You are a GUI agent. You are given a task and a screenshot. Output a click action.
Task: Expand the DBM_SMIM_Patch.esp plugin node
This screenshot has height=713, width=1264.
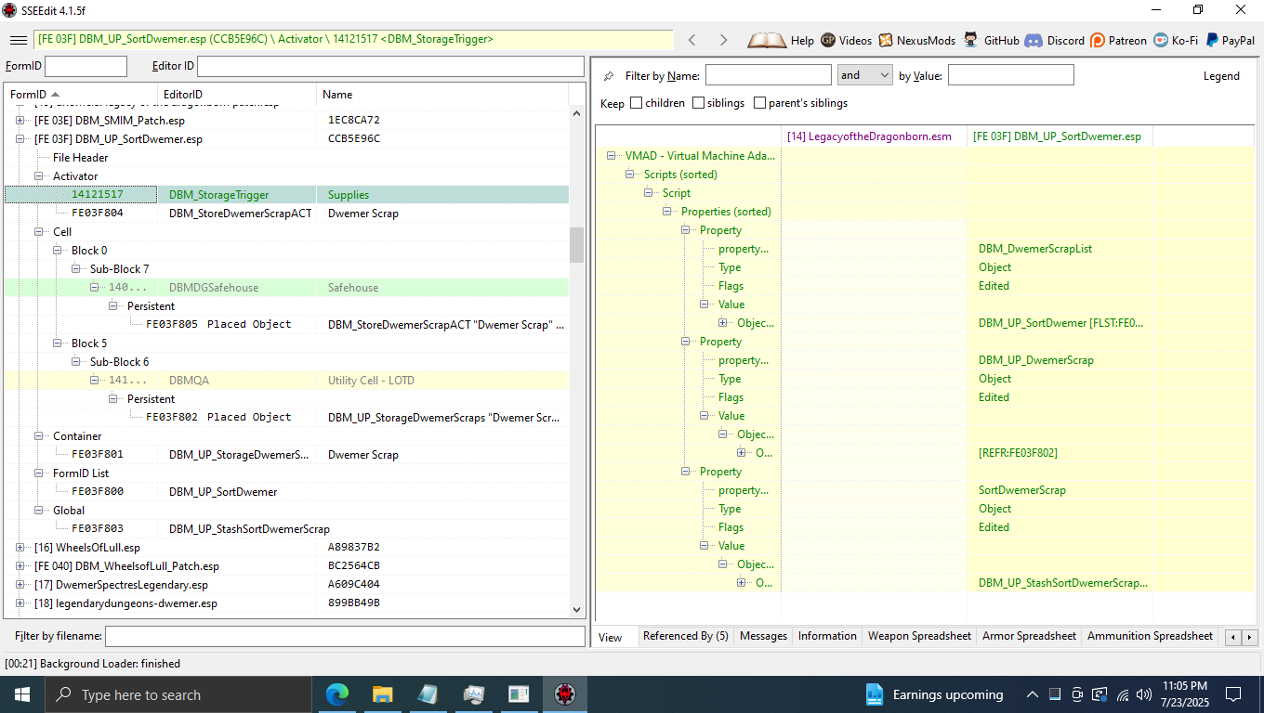pyautogui.click(x=20, y=121)
